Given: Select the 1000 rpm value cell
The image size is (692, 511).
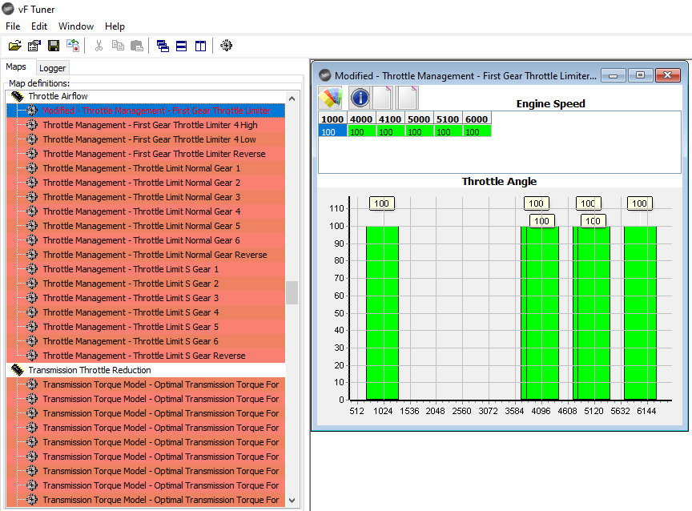Looking at the screenshot, I should tap(332, 131).
